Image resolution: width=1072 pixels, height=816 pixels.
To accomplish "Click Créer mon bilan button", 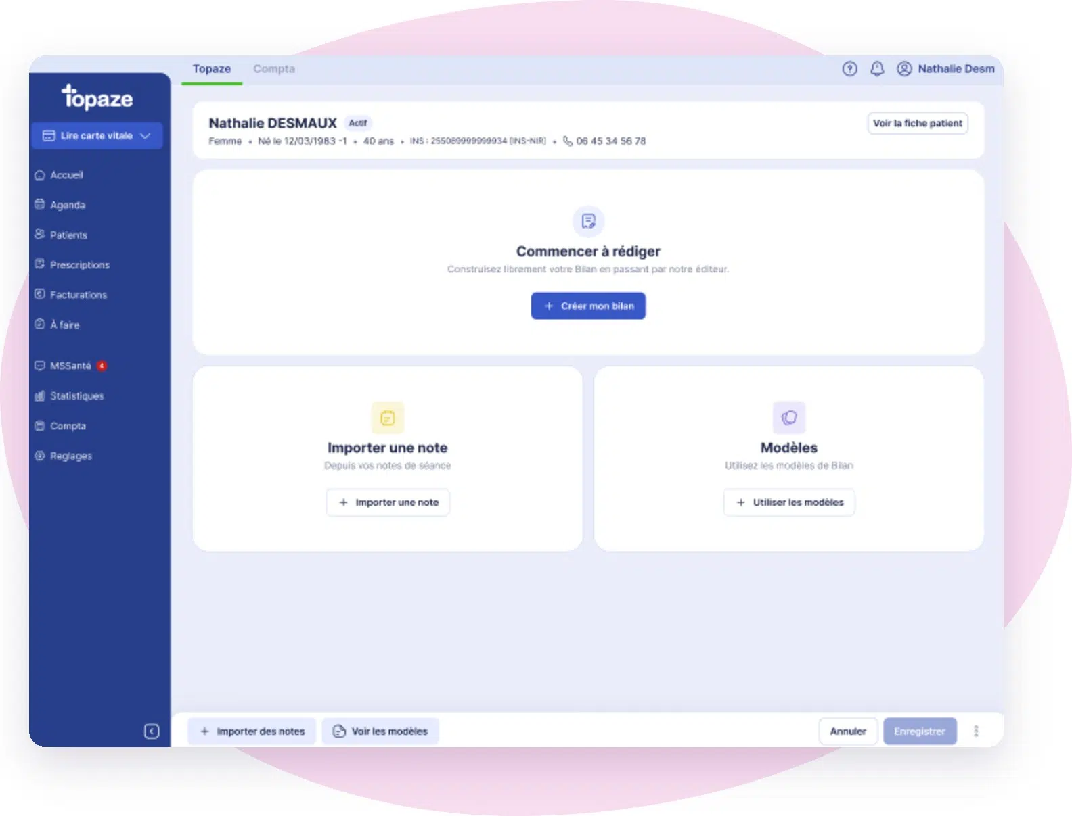I will [x=588, y=306].
